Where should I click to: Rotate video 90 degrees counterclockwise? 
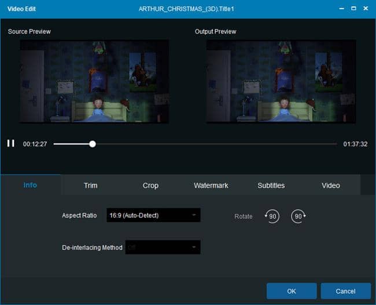(x=272, y=216)
